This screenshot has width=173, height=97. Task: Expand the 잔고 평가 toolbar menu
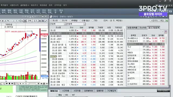[x=32, y=11]
